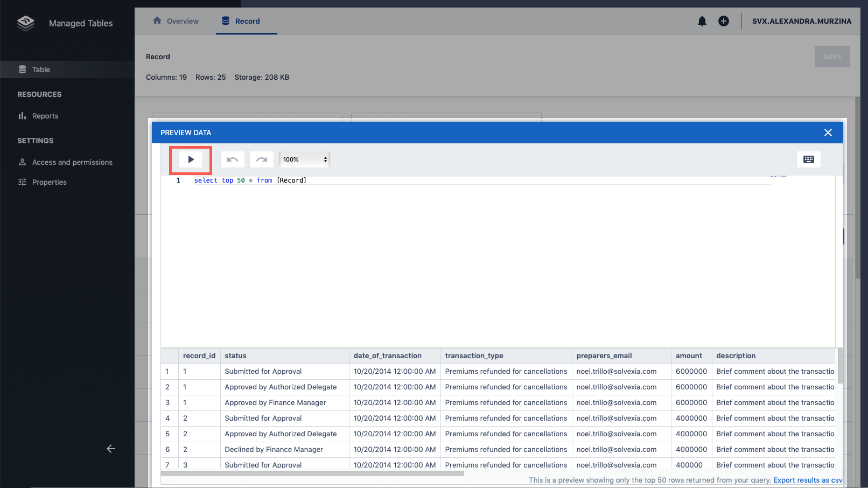
Task: Click the horizontal scrollbar under results table
Action: pyautogui.click(x=312, y=473)
